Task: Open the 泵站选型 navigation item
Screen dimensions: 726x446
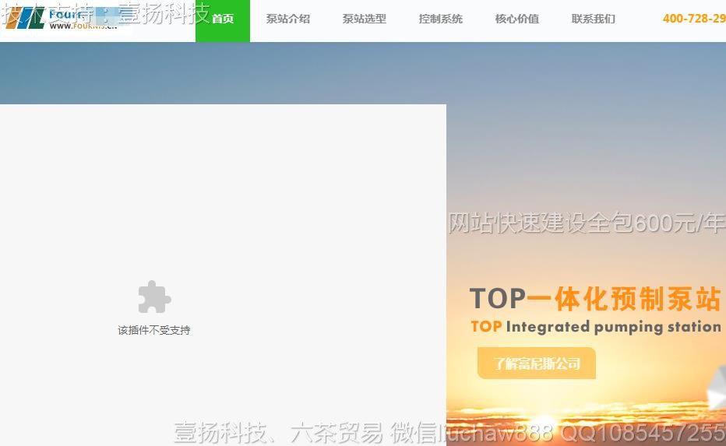Action: [364, 19]
